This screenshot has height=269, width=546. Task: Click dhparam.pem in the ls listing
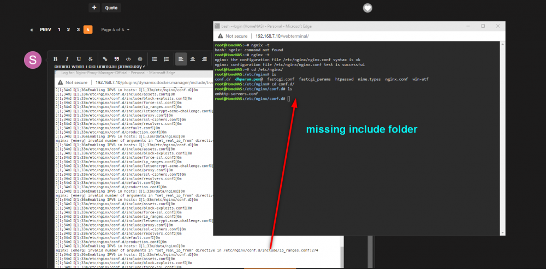click(248, 79)
